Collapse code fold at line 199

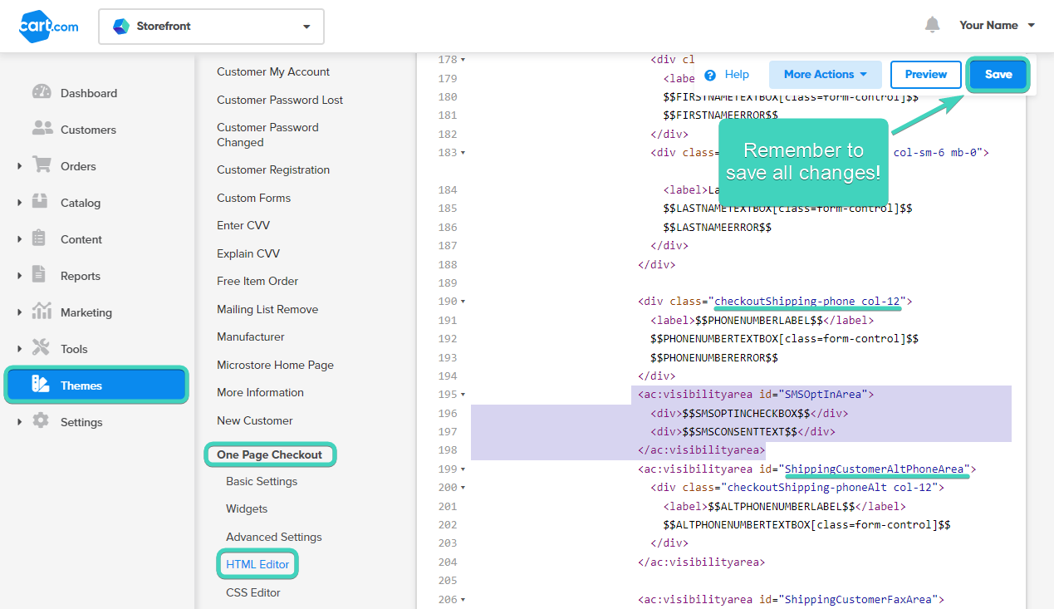click(x=463, y=469)
